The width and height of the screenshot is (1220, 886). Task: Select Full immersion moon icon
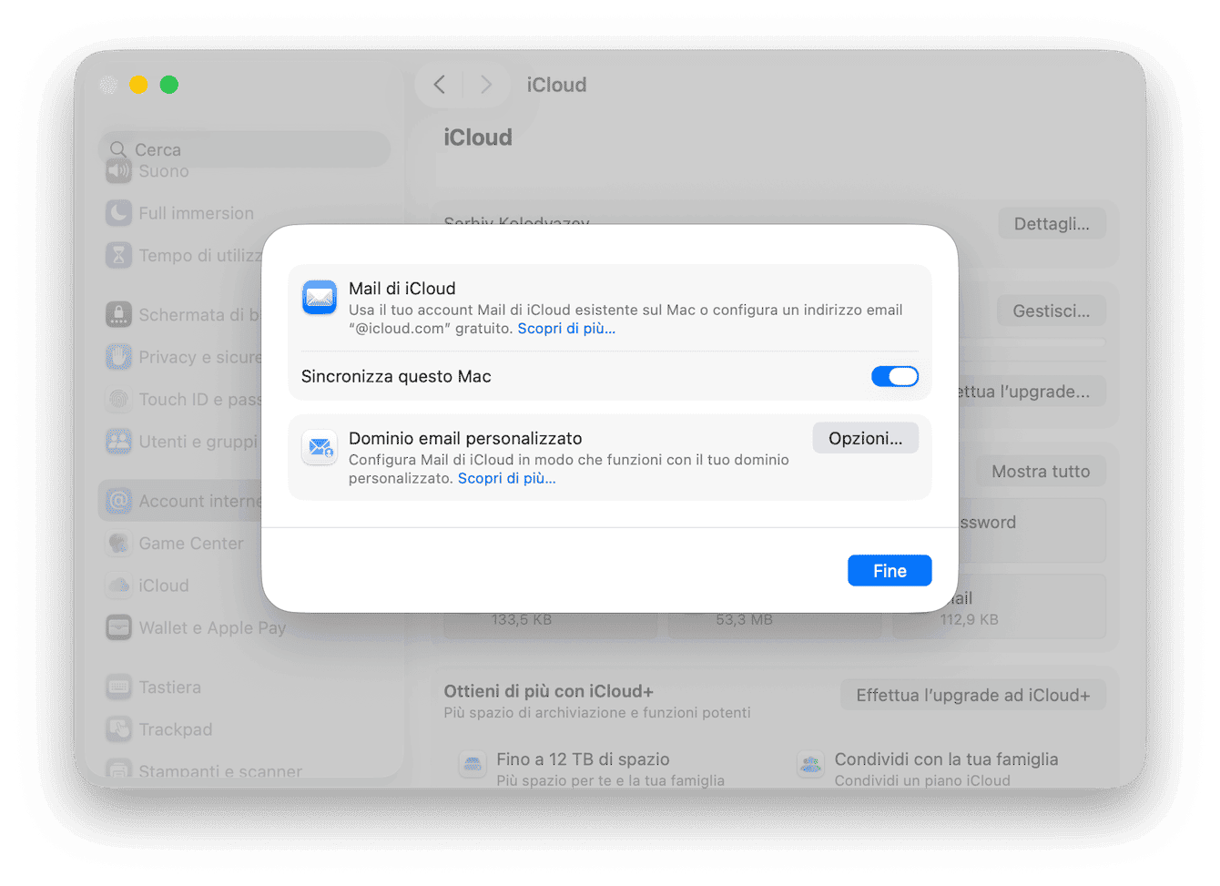pos(118,213)
